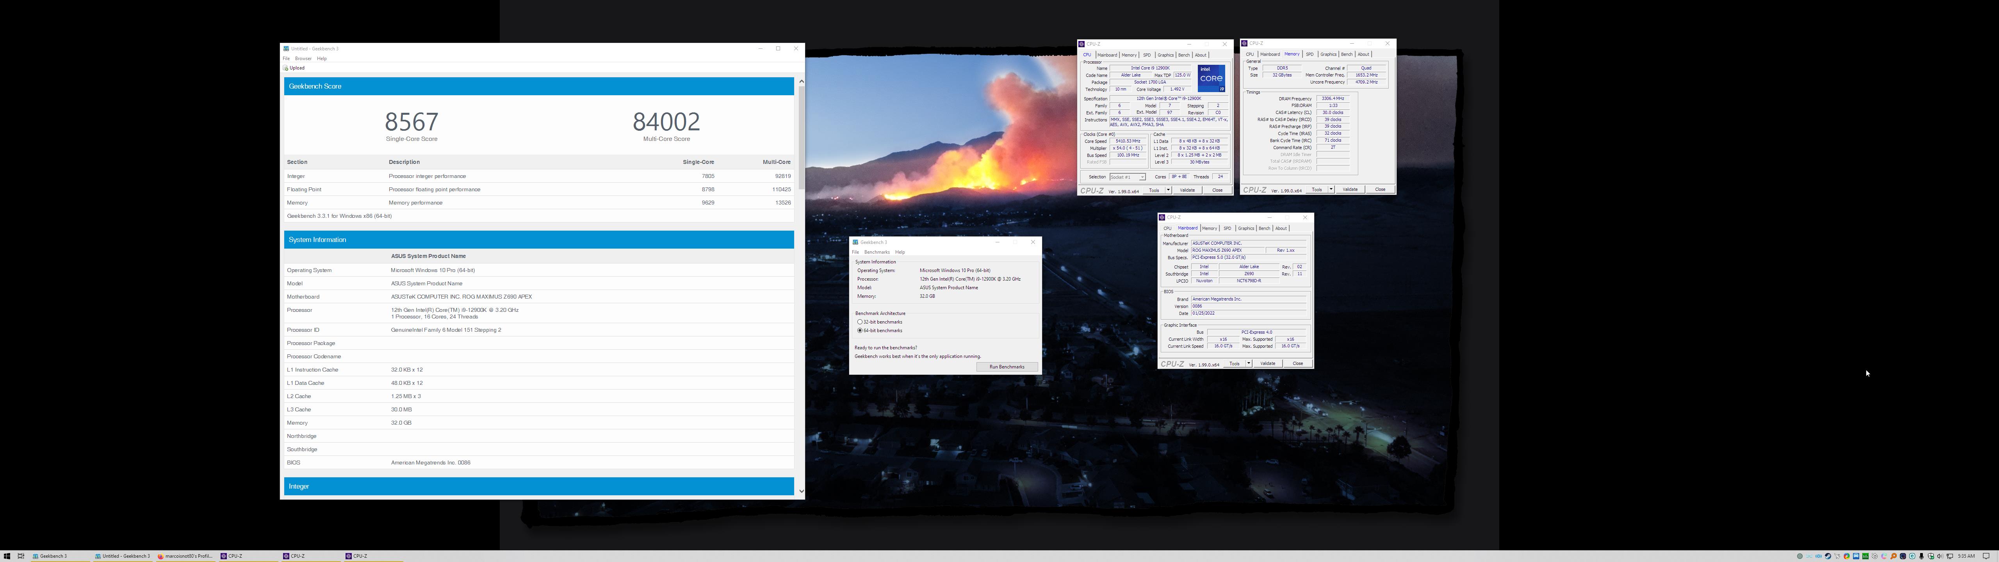Screen dimensions: 1999x562
Task: Expand the Tools dropdown arrow in the CPU-Z Memory window
Action: 1331,189
